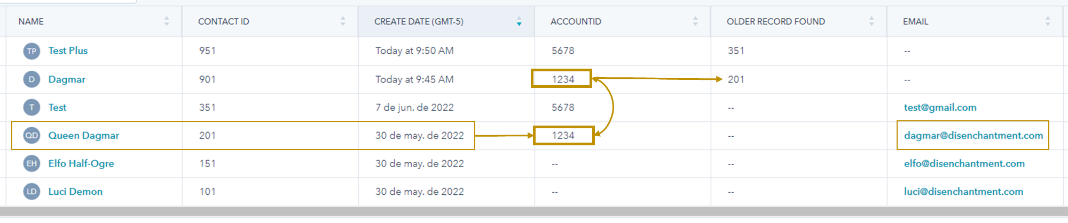Image resolution: width=1068 pixels, height=223 pixels.
Task: Click the dagmar@disenchantment.com email link
Action: (x=973, y=136)
